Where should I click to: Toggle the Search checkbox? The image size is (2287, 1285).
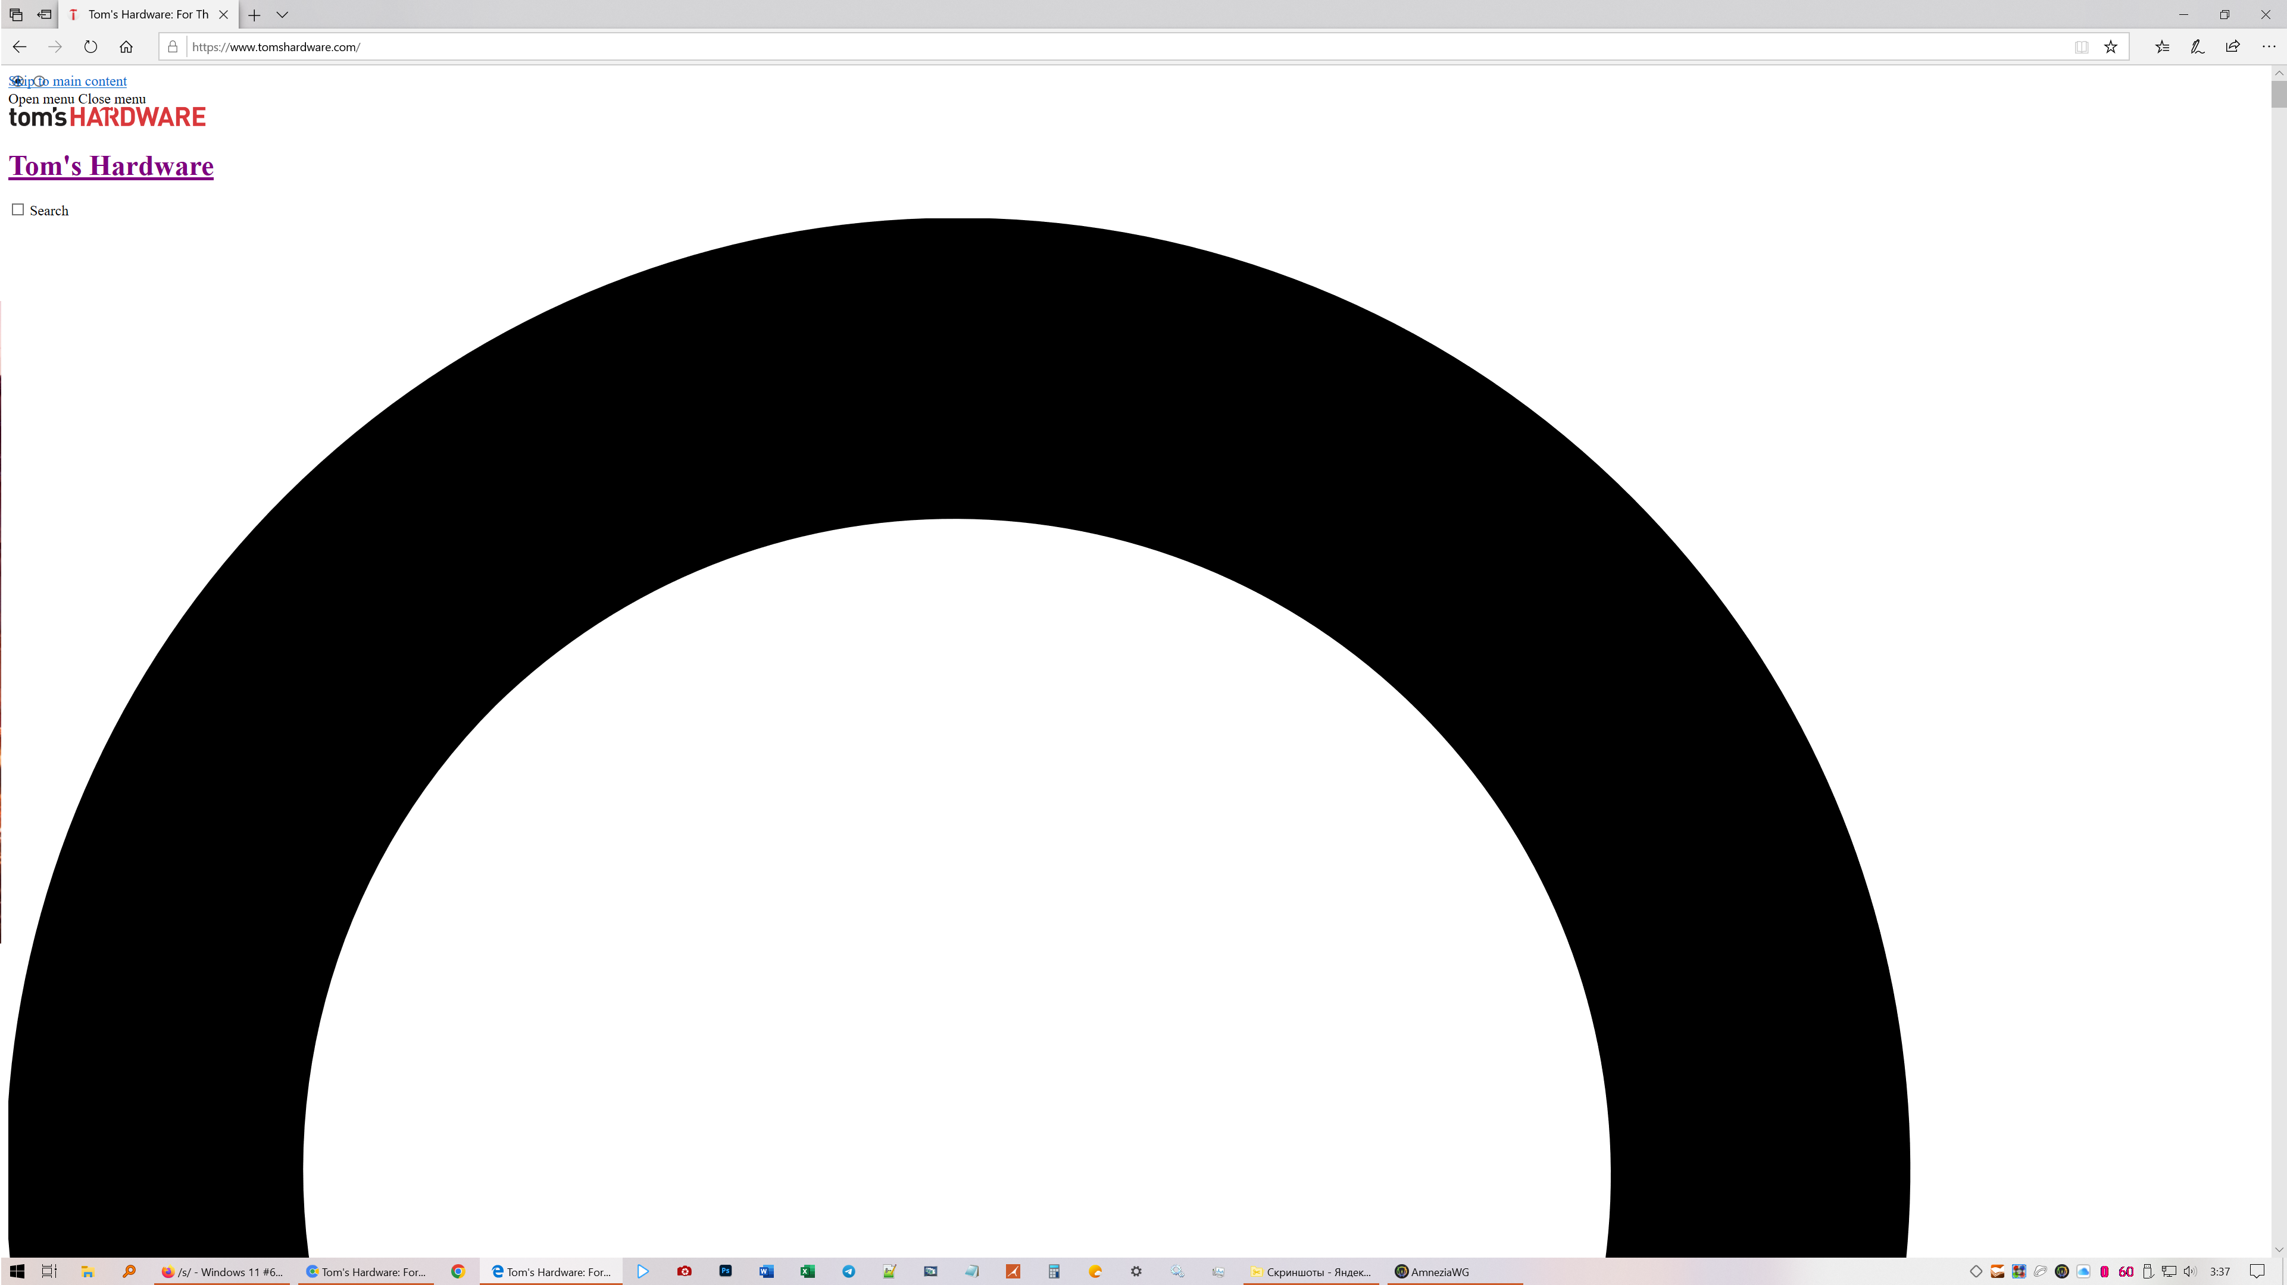[x=18, y=209]
